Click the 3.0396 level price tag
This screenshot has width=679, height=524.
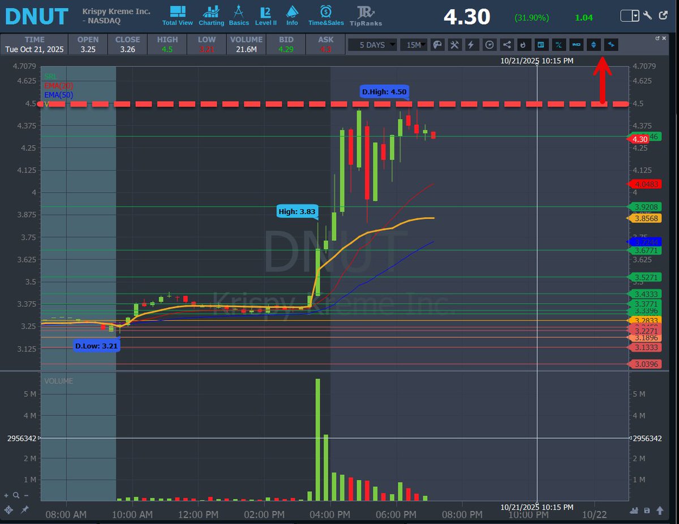pyautogui.click(x=644, y=365)
